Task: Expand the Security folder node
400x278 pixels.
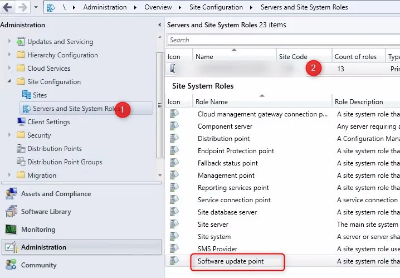Action: [9, 135]
